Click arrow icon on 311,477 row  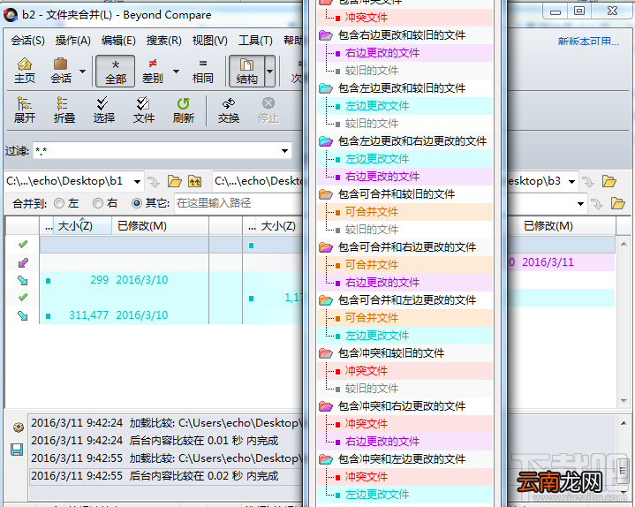coord(23,315)
